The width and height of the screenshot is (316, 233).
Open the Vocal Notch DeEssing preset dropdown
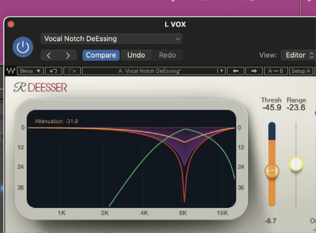point(111,39)
